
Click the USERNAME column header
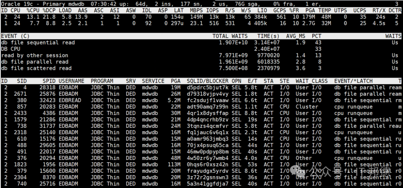tap(71, 81)
